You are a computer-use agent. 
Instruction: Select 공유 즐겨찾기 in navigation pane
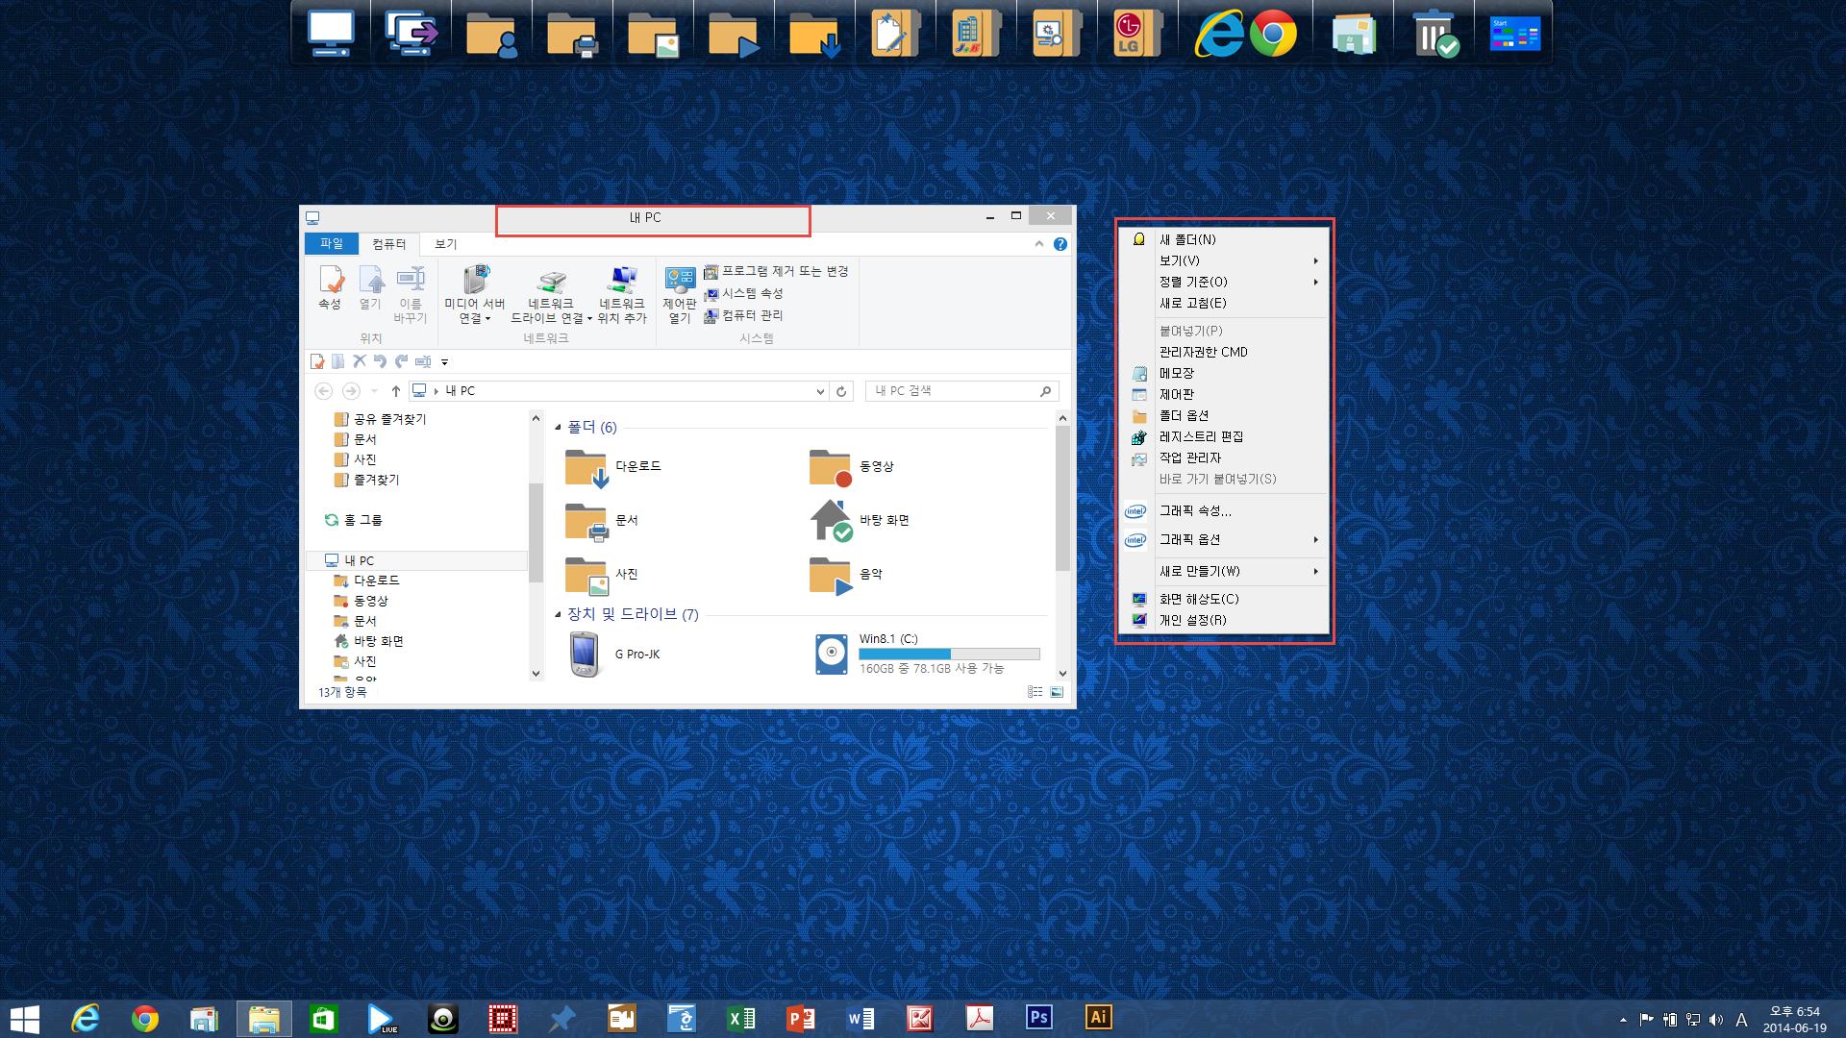tap(380, 419)
